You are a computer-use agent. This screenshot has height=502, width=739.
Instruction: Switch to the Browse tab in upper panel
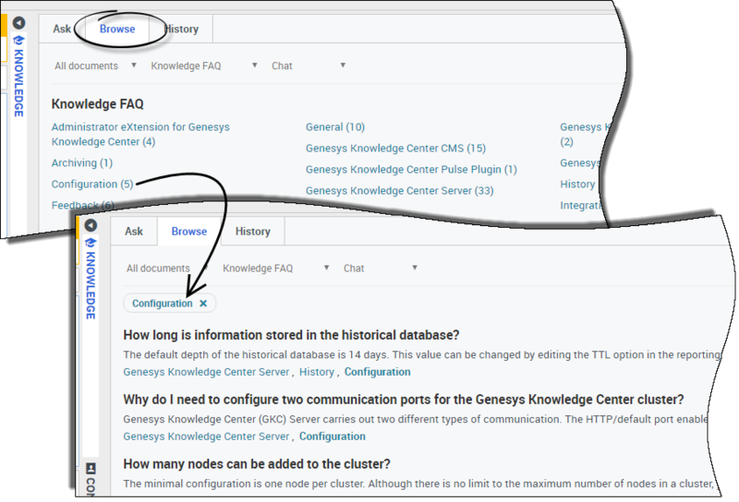(x=117, y=30)
